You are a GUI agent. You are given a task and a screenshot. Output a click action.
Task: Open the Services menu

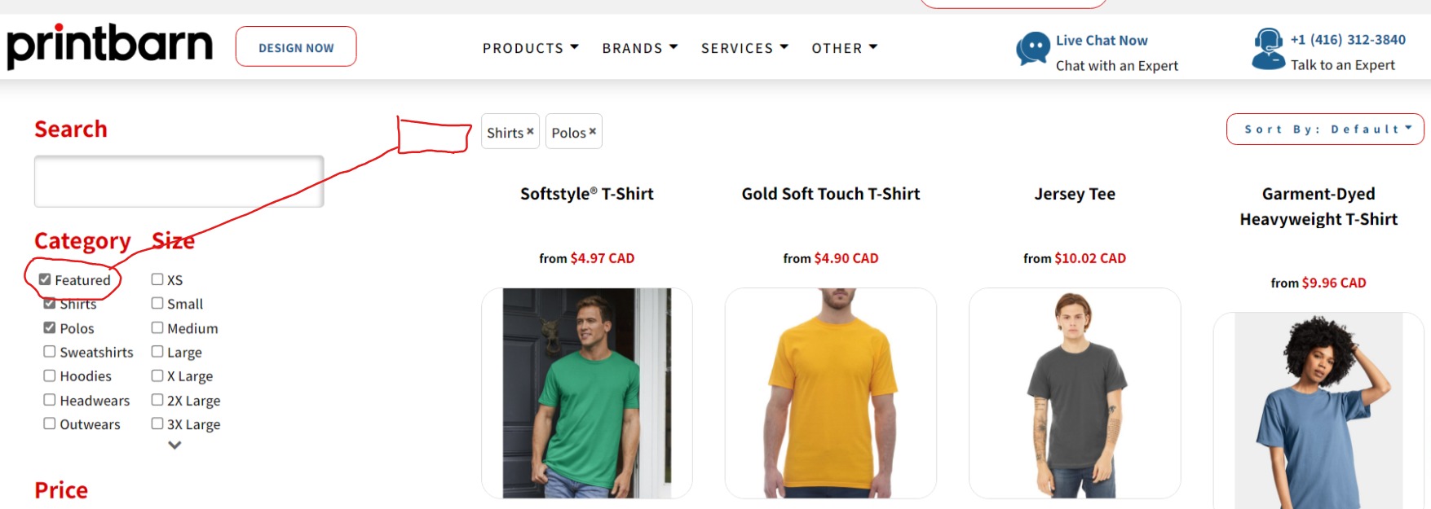point(744,48)
